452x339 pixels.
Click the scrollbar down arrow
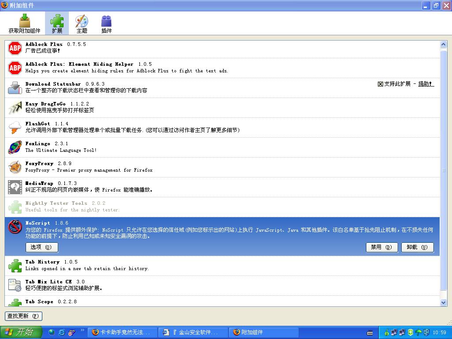click(443, 302)
